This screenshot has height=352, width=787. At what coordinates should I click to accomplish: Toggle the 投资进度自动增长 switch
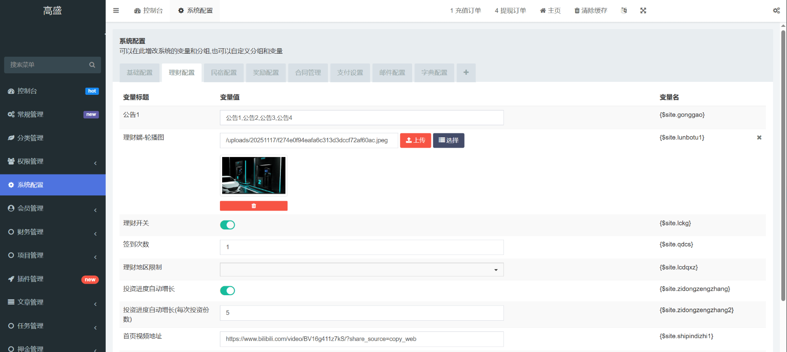[x=228, y=291]
